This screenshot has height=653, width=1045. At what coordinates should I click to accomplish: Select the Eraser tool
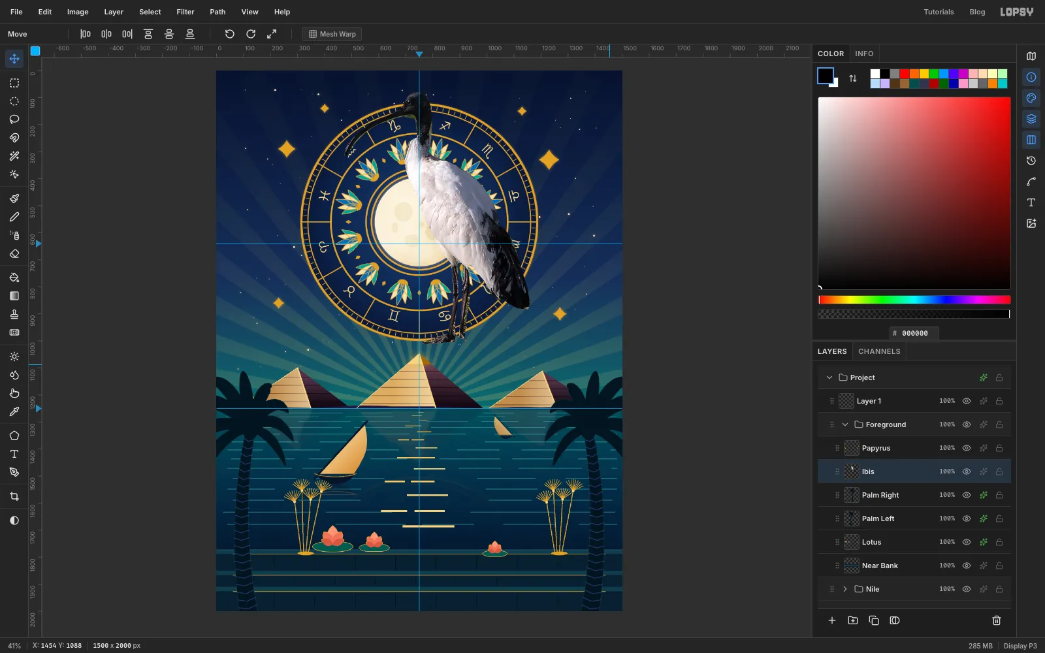14,253
